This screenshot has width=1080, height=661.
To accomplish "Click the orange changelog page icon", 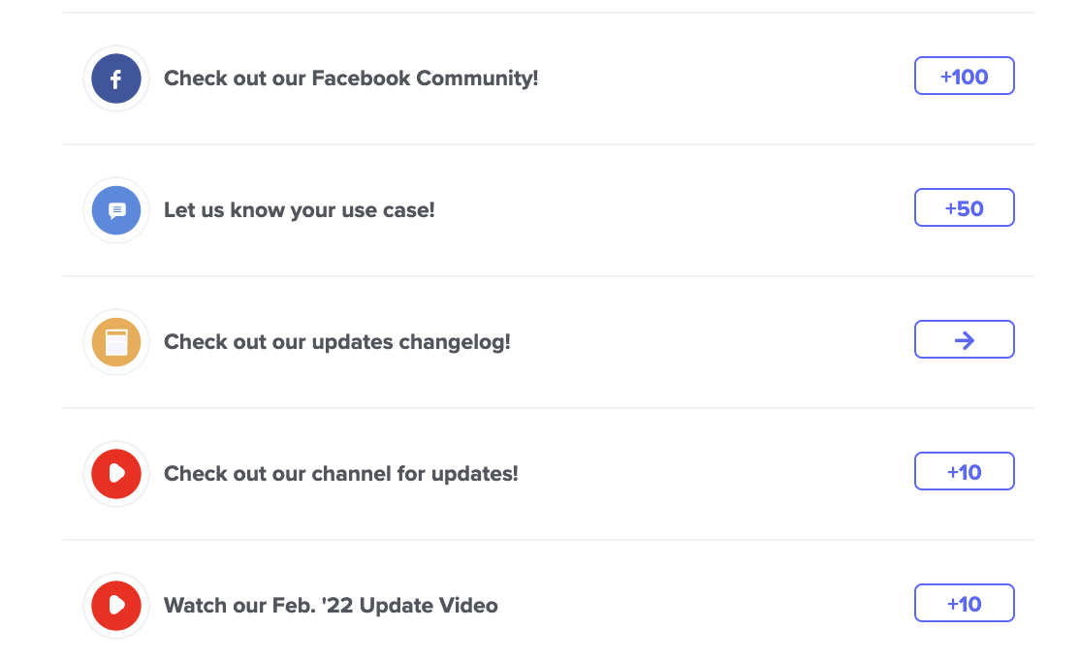I will [116, 342].
